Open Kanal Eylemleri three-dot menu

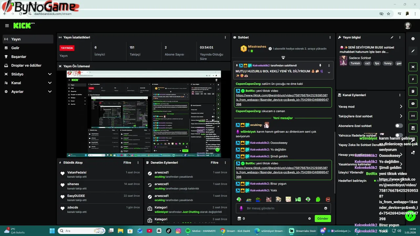coord(400,95)
